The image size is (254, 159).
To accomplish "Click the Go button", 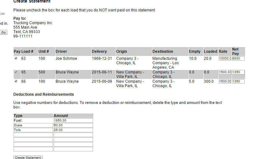I will [3, 32].
